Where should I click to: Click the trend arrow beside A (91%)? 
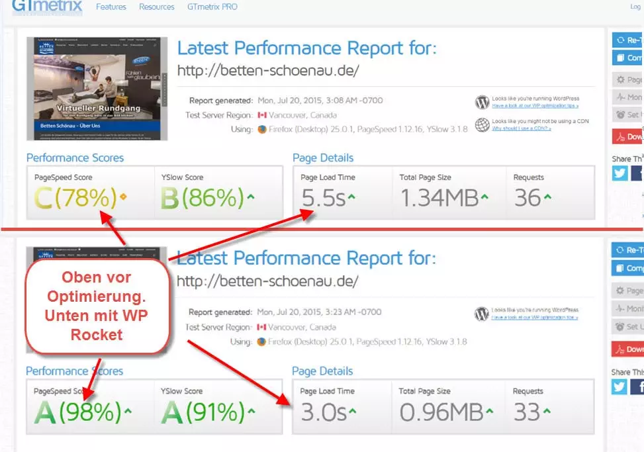[252, 410]
